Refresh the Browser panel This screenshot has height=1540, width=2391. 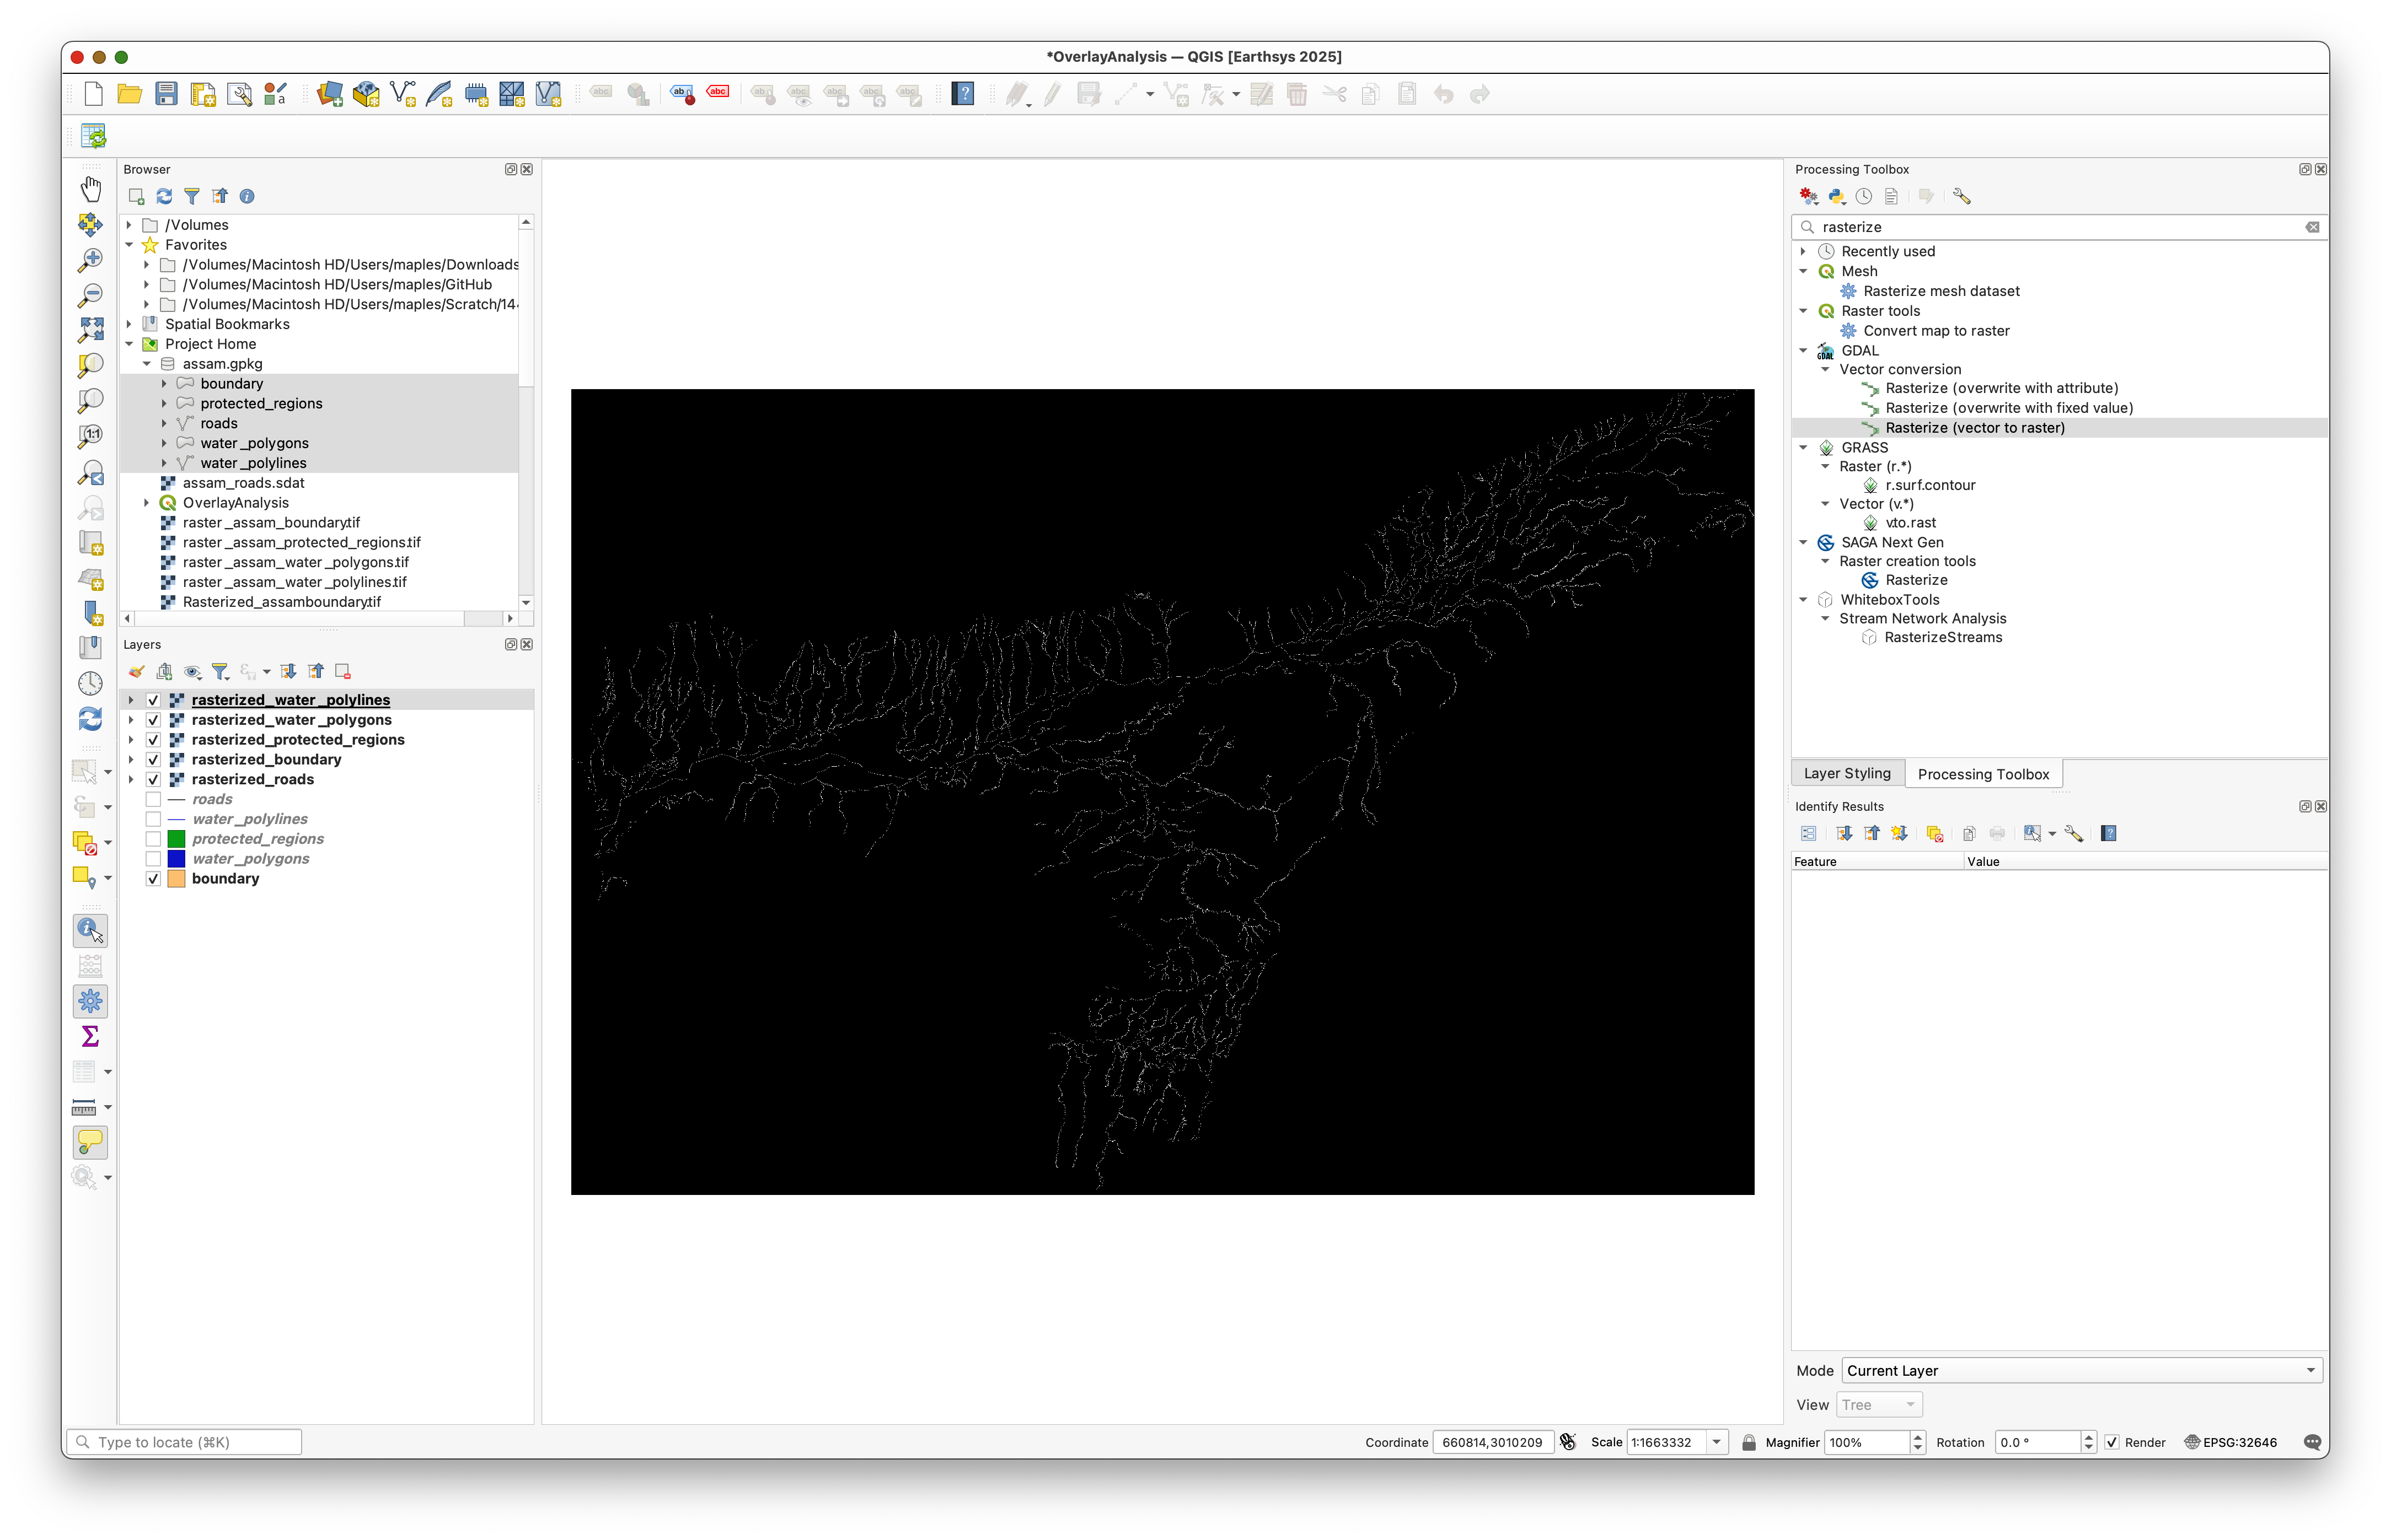[x=164, y=196]
